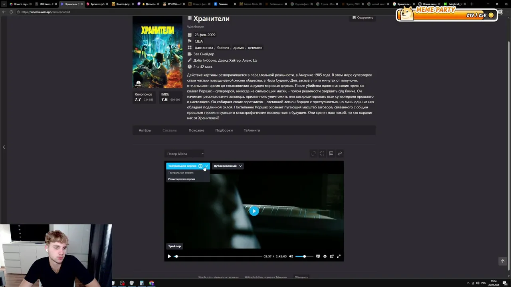Click the genre link боевик
This screenshot has height=287, width=511.
pyautogui.click(x=223, y=47)
